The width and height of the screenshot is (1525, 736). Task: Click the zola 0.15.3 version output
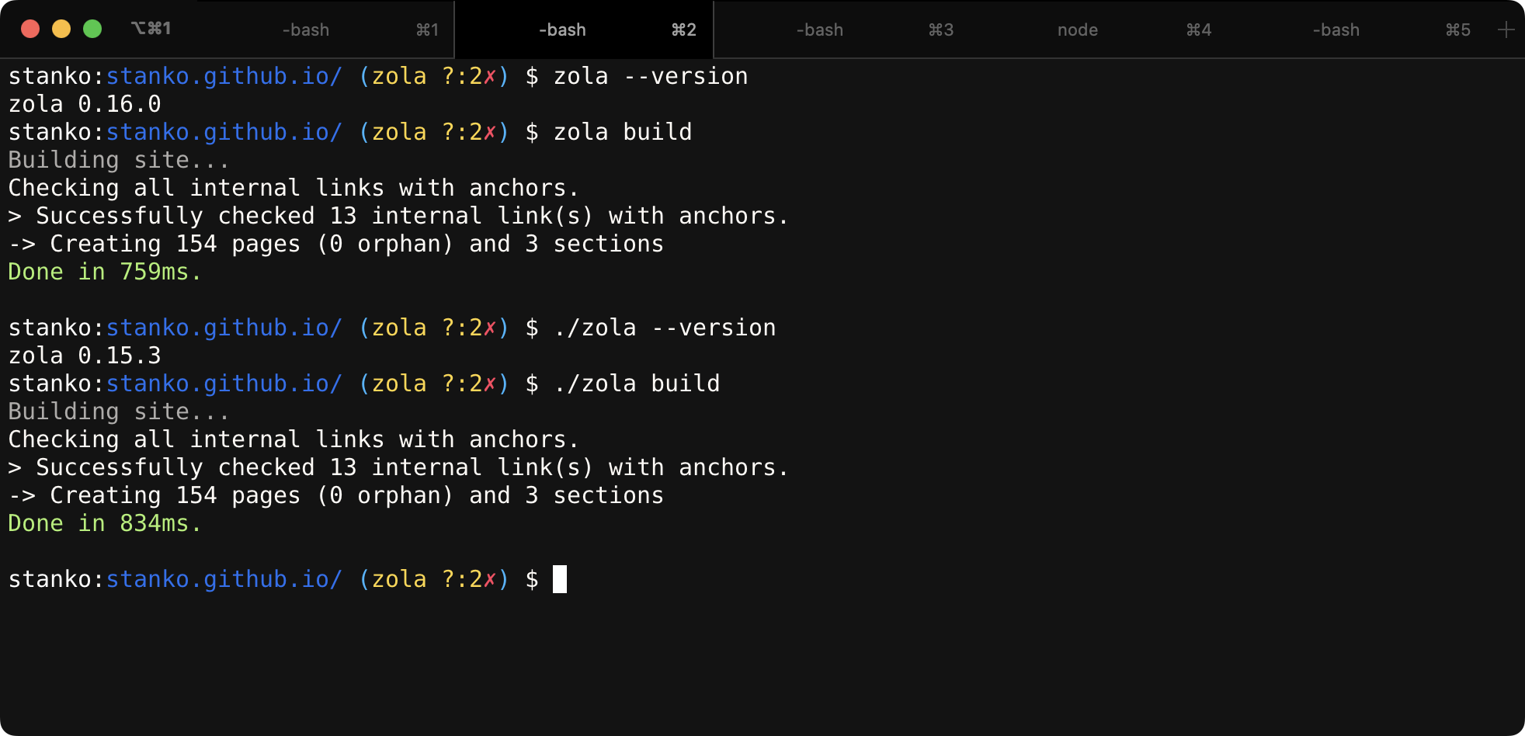pos(85,355)
